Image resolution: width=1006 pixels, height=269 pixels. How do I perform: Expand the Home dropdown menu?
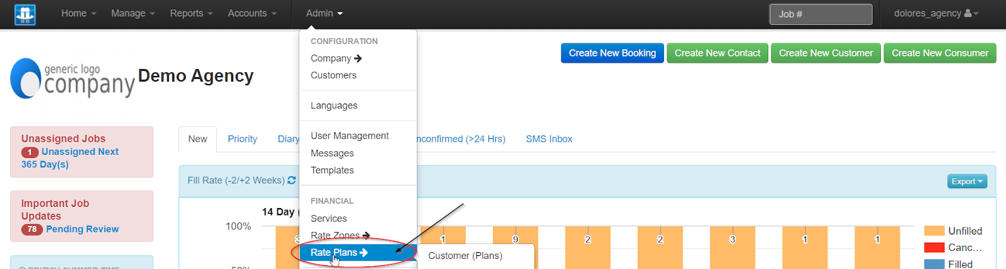point(79,13)
